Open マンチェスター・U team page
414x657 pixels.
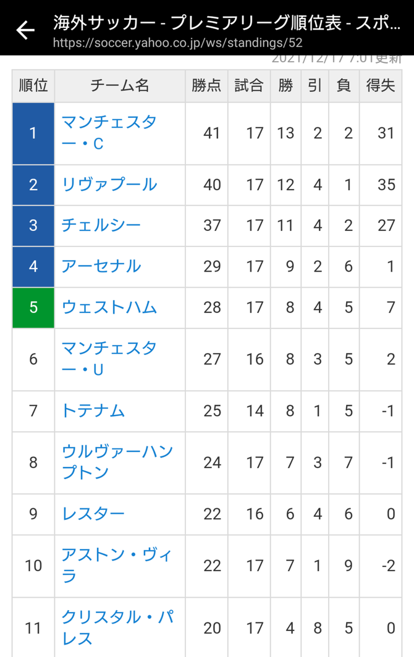(x=109, y=359)
